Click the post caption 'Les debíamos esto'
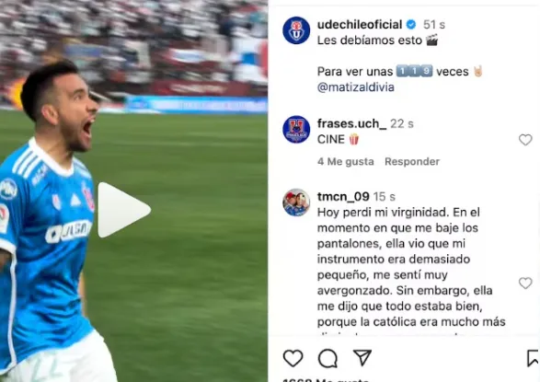This screenshot has width=540, height=382. point(370,41)
